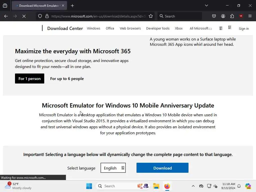Stop loading the page
This screenshot has height=192, width=256.
point(24,16)
